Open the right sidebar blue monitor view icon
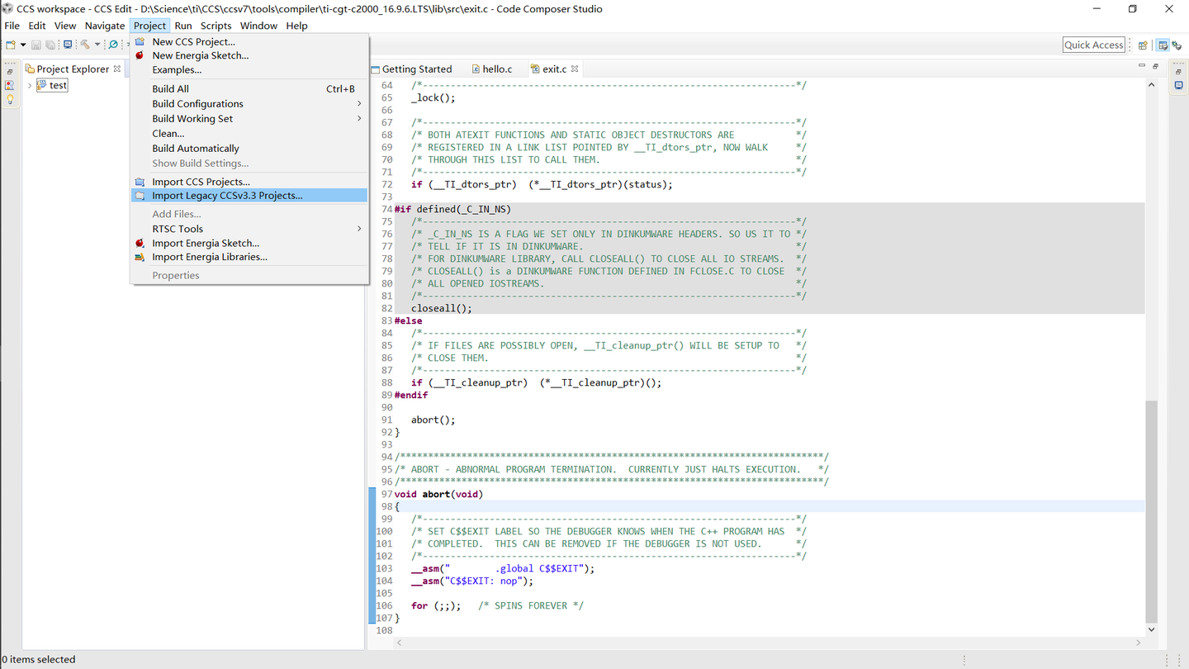The image size is (1189, 669). [x=1178, y=85]
